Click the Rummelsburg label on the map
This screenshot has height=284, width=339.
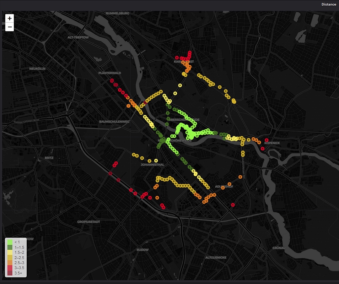[117, 13]
